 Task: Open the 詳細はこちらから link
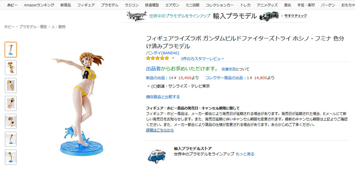tap(160, 130)
